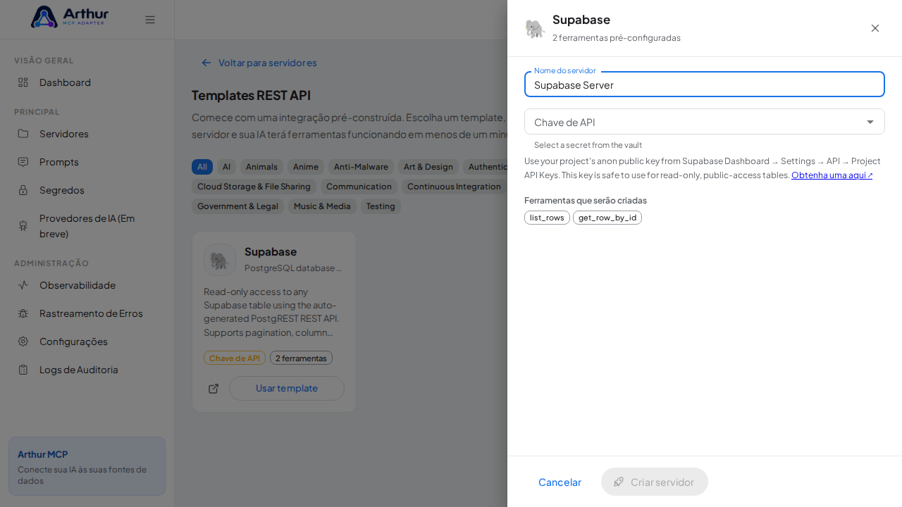Screen dimensions: 902x507
Task: Click Voltar para servidores link
Action: point(259,63)
